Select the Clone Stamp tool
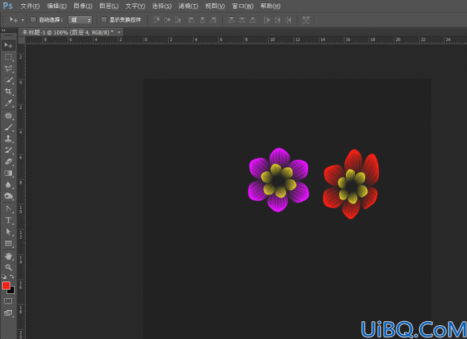Image resolution: width=467 pixels, height=339 pixels. pos(9,139)
